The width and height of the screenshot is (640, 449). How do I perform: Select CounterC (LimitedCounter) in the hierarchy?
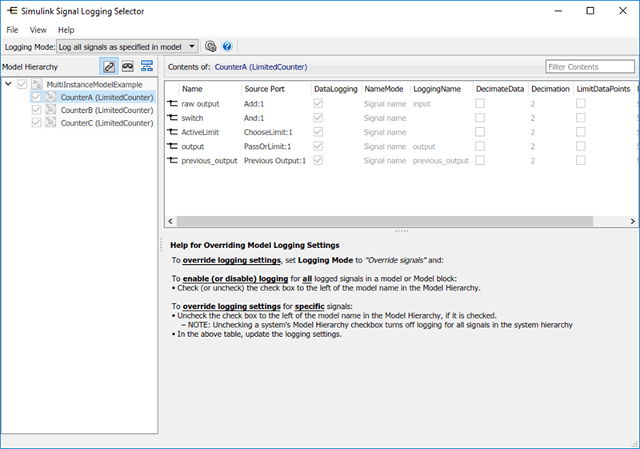[x=106, y=122]
